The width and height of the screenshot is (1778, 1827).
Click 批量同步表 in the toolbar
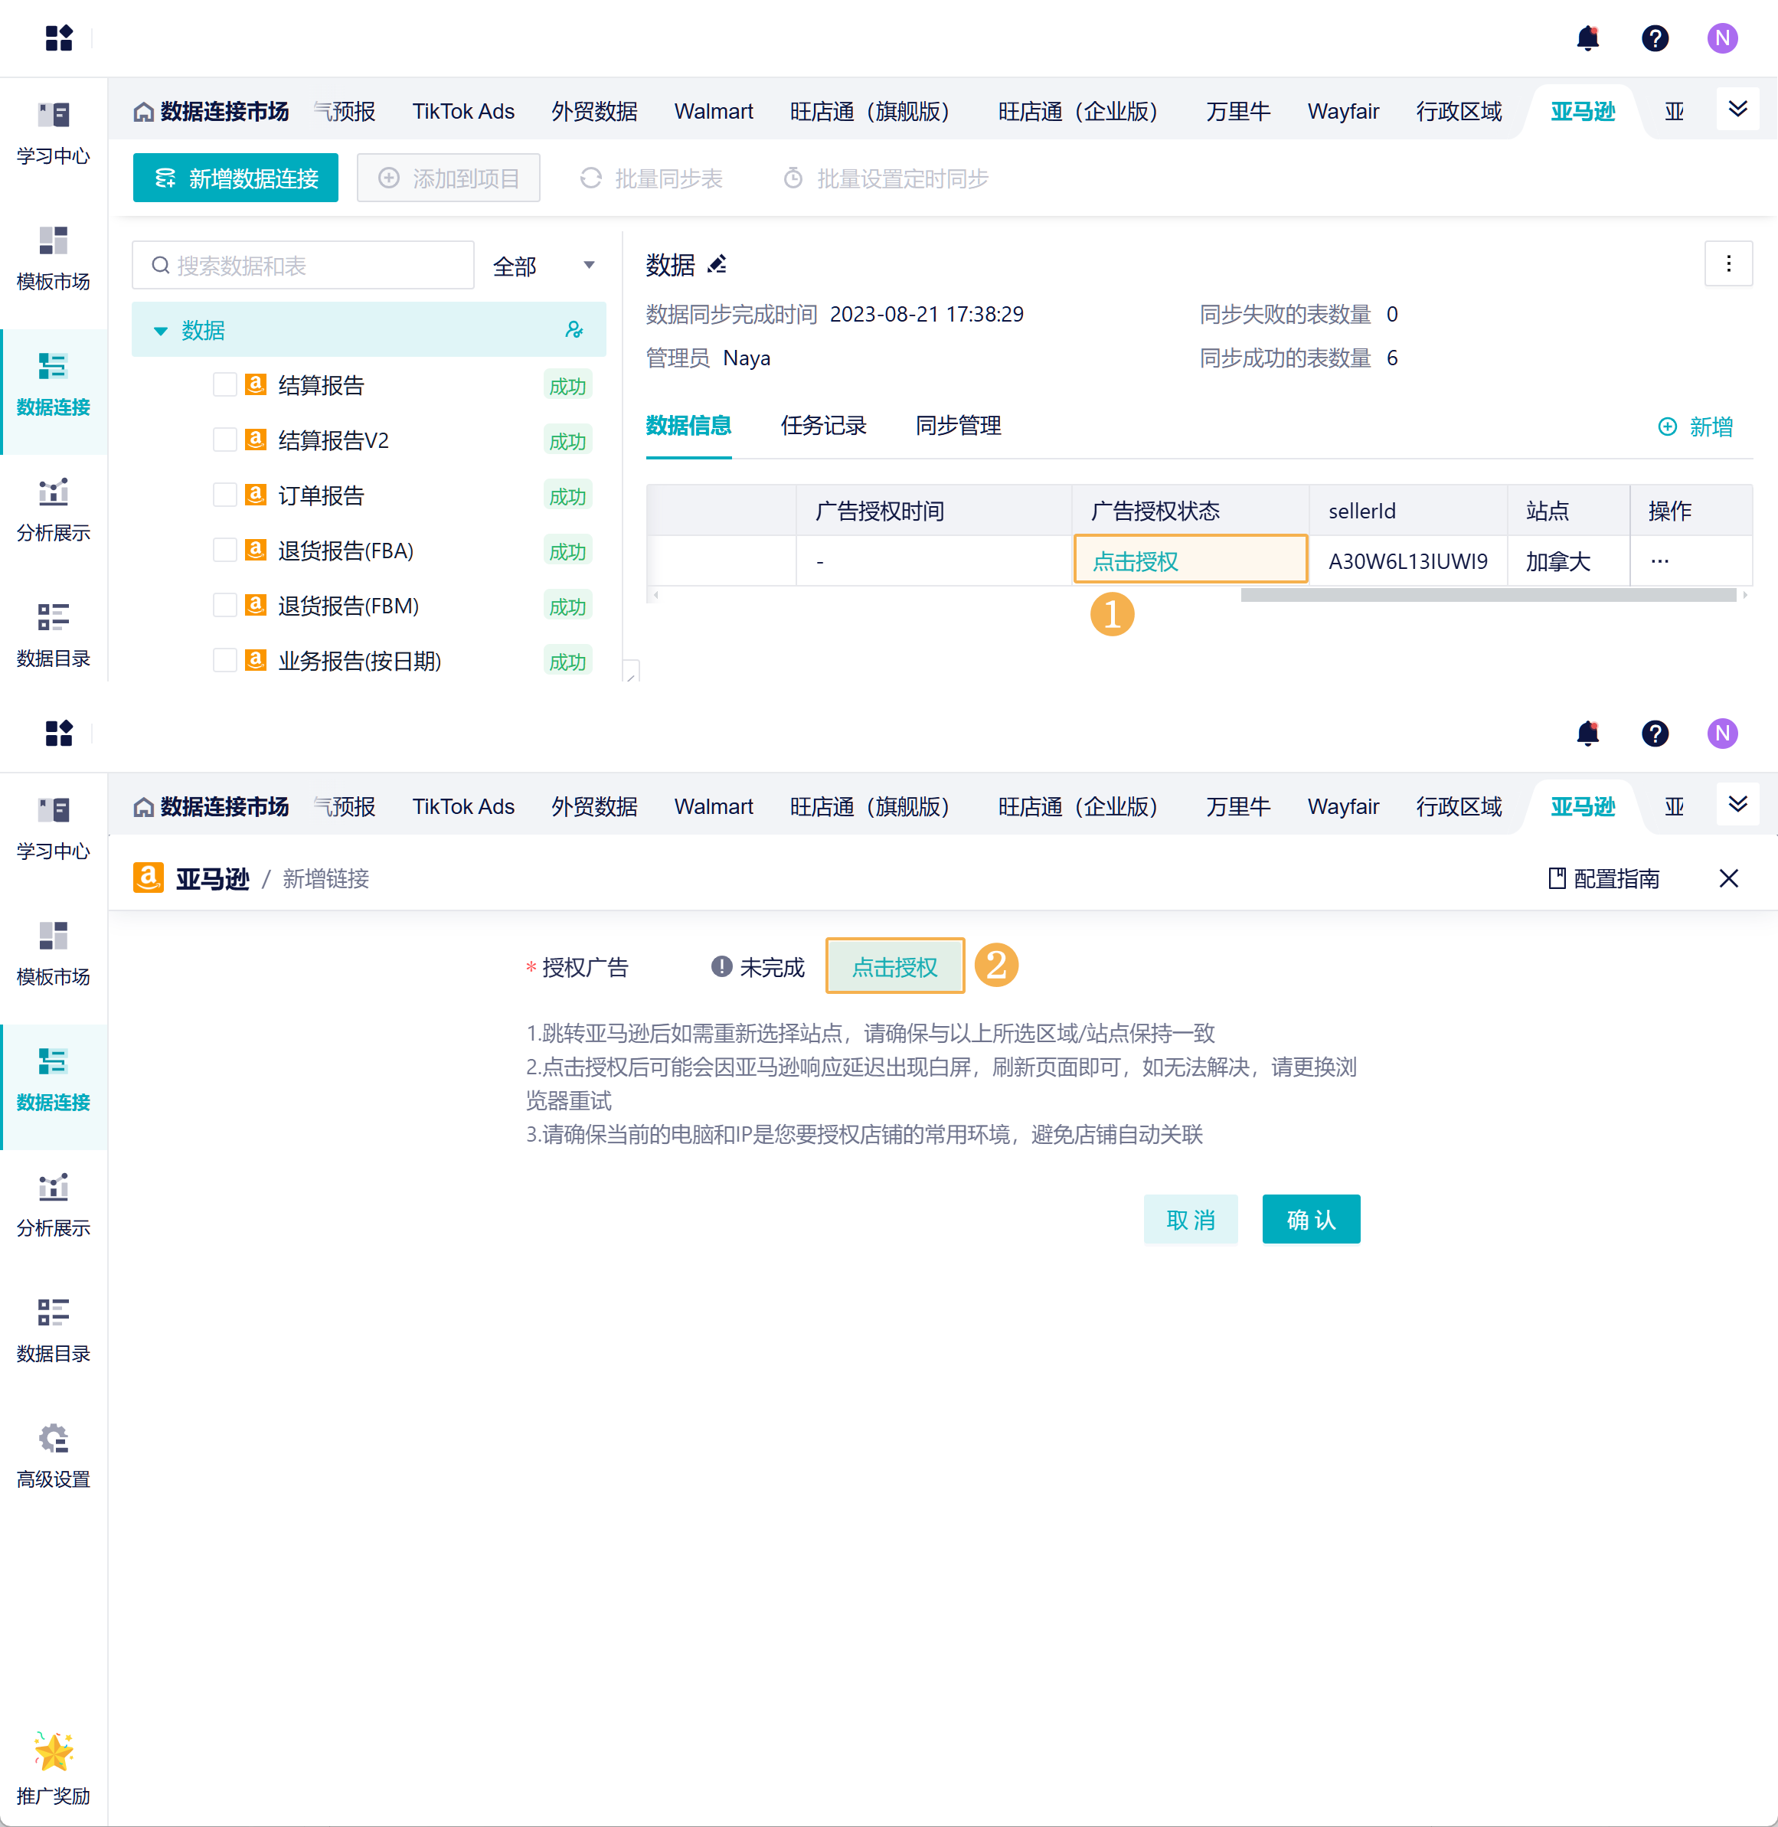pyautogui.click(x=652, y=178)
